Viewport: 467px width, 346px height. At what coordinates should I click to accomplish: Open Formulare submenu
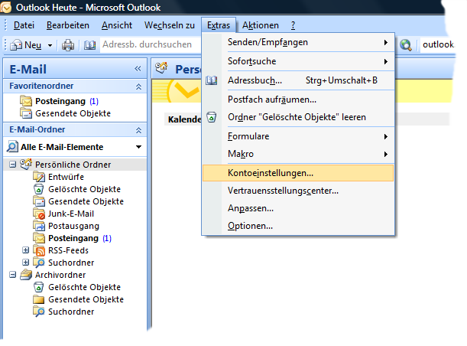pos(298,136)
